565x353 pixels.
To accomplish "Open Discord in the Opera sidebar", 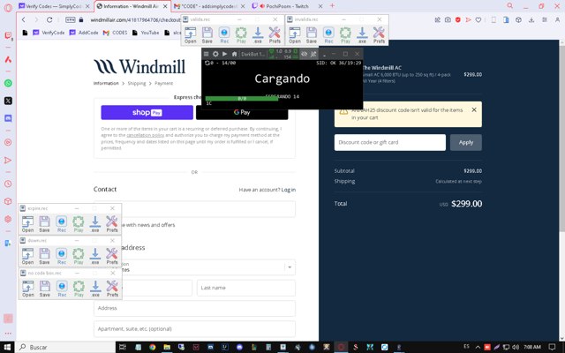I will click(8, 118).
